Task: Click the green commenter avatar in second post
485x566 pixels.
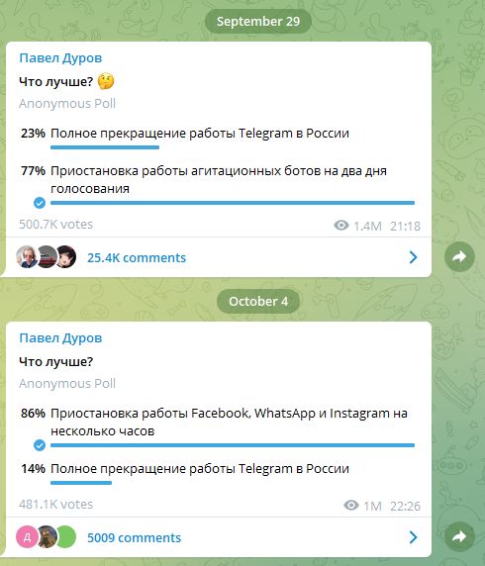Action: pyautogui.click(x=66, y=537)
